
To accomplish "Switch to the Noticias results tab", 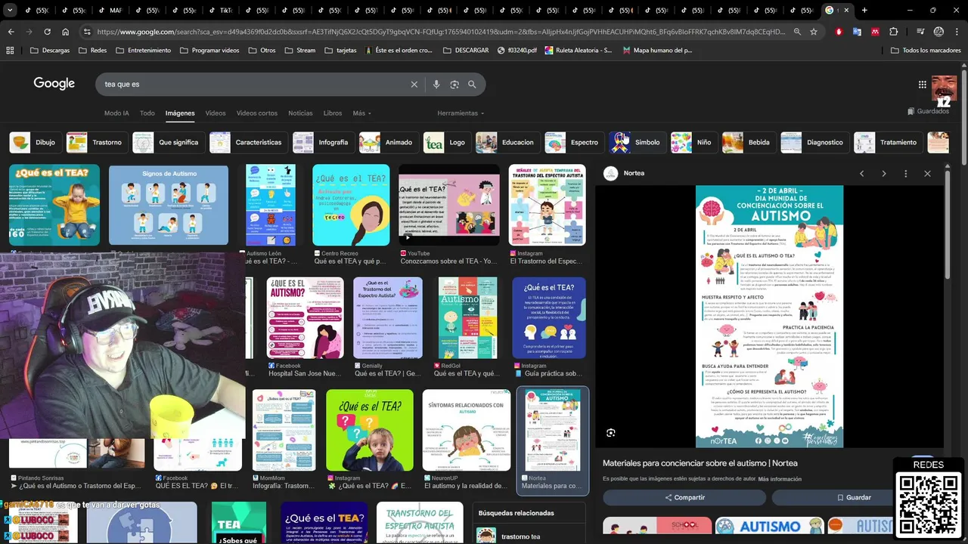I will tap(300, 113).
